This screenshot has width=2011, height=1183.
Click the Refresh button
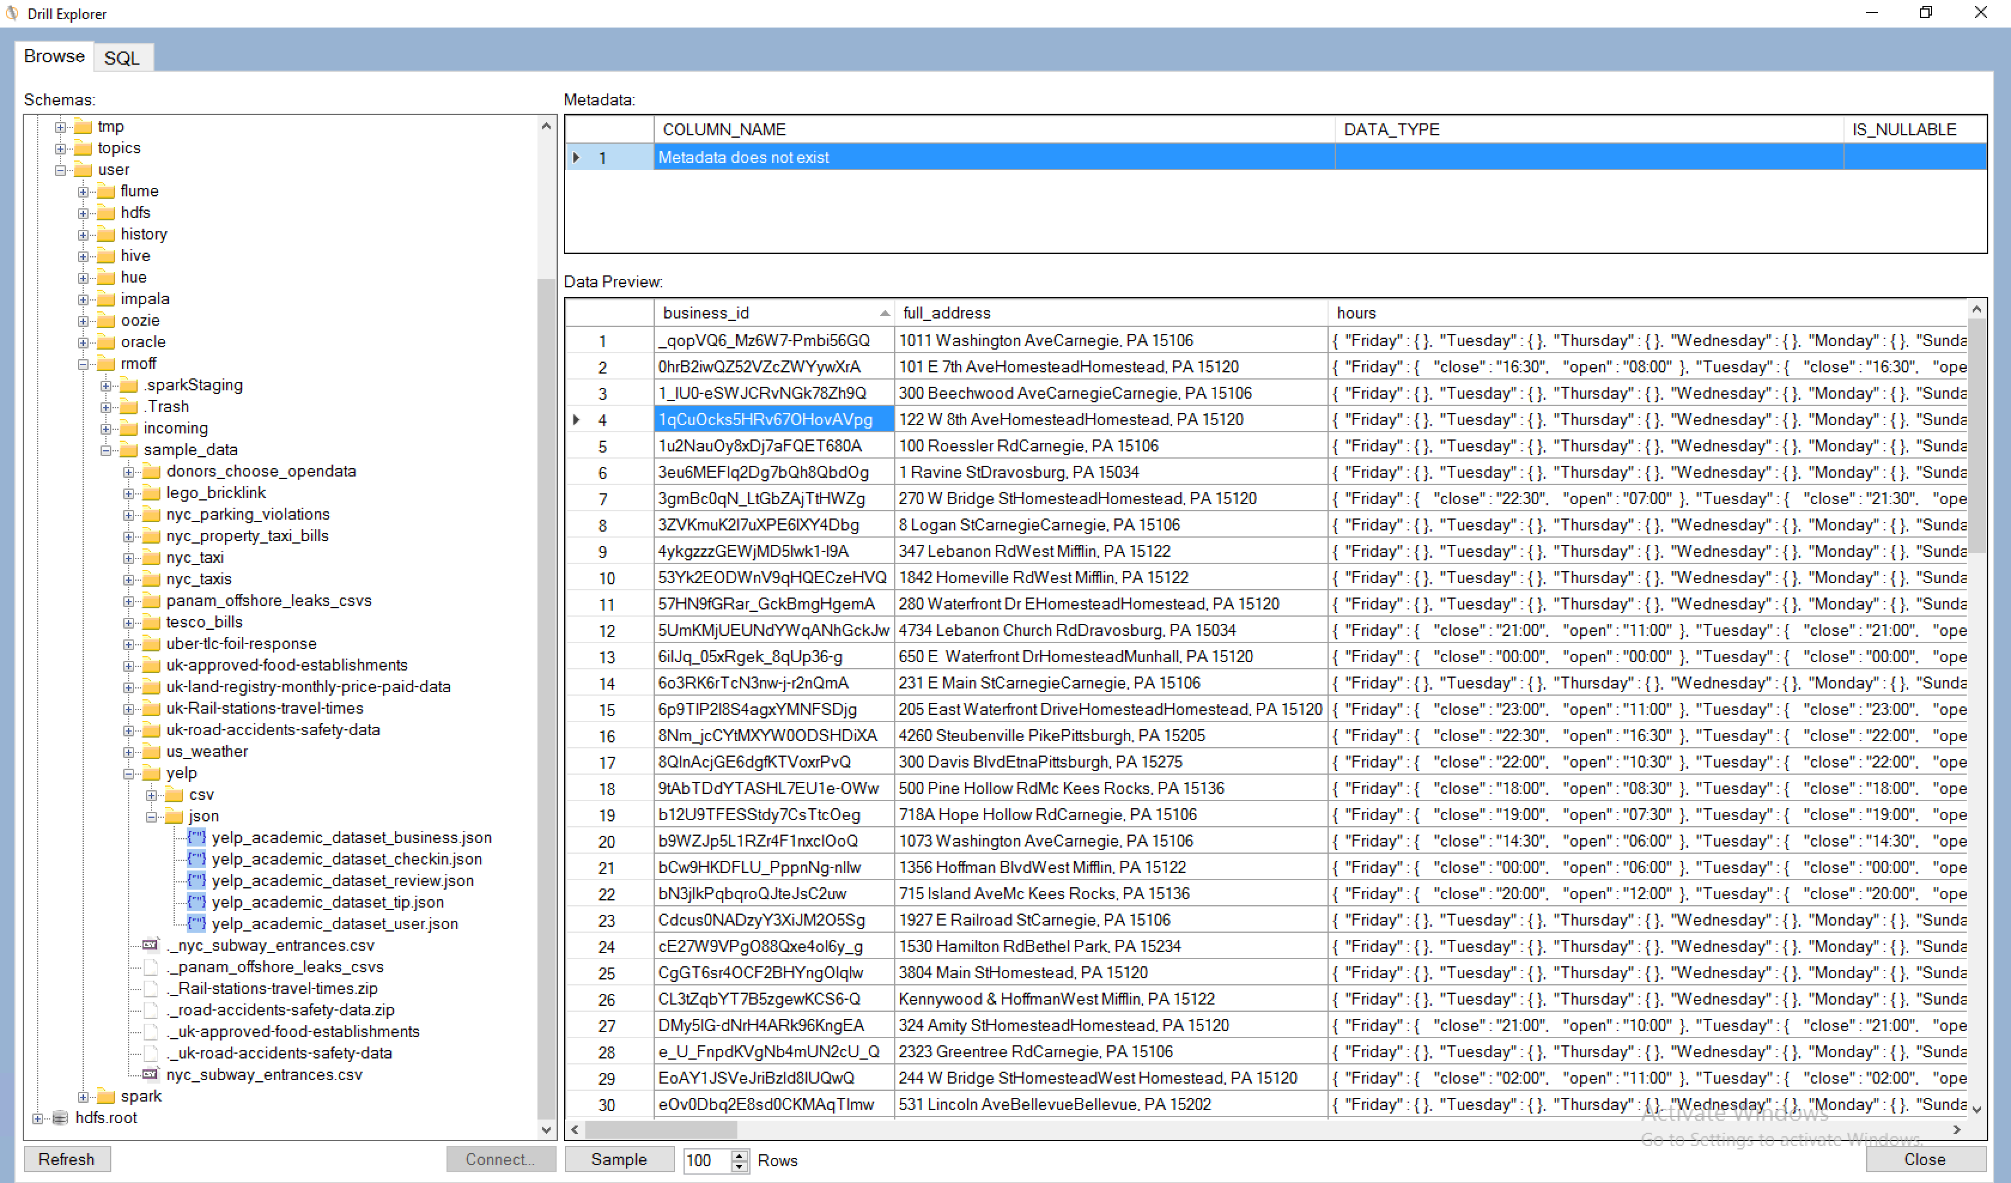[66, 1159]
